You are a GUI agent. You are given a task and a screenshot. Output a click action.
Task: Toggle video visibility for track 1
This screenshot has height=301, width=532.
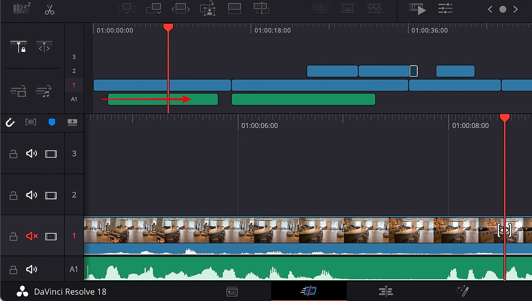[x=51, y=237]
